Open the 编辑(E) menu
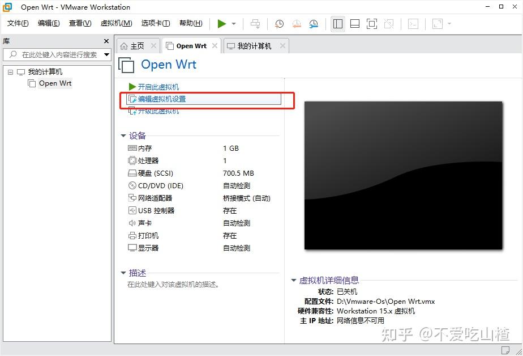The image size is (523, 356). [49, 23]
